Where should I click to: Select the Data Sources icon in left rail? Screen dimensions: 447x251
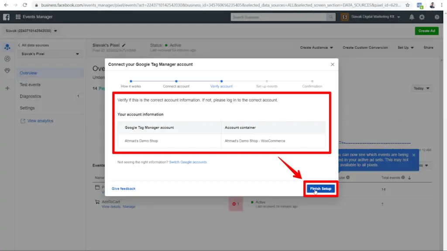(x=7, y=47)
